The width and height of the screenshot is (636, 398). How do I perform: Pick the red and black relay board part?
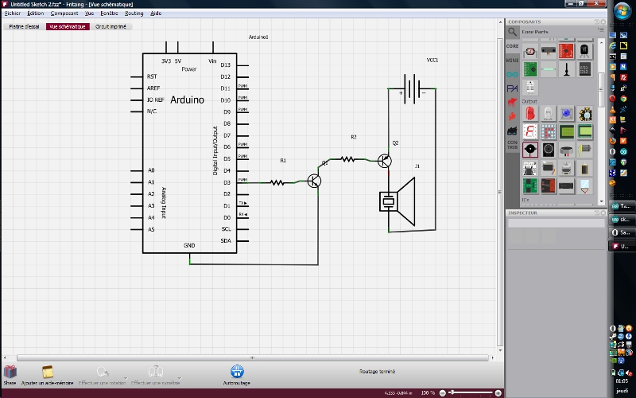click(x=549, y=185)
